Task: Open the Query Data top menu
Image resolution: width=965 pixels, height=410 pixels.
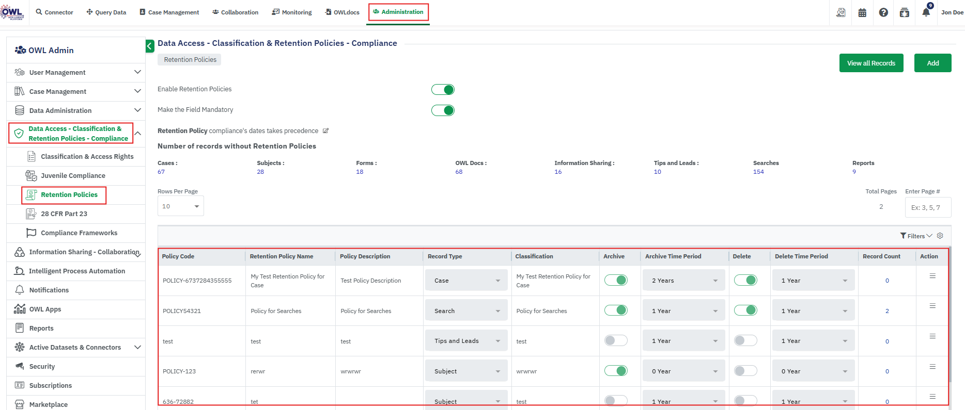Action: tap(106, 12)
